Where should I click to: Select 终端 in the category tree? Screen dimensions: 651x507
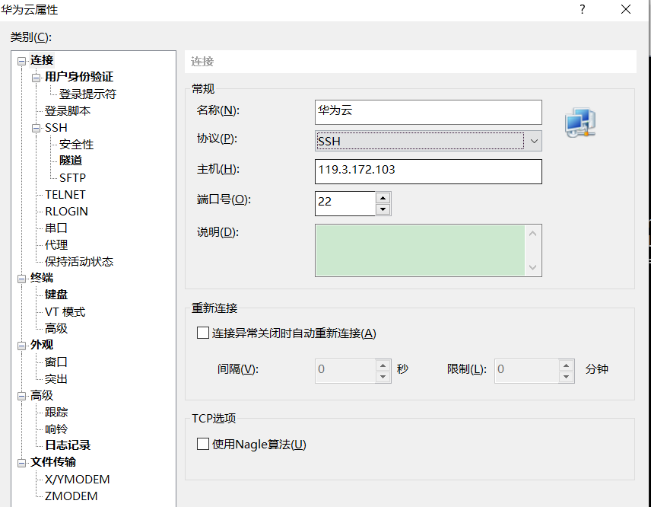pos(42,278)
